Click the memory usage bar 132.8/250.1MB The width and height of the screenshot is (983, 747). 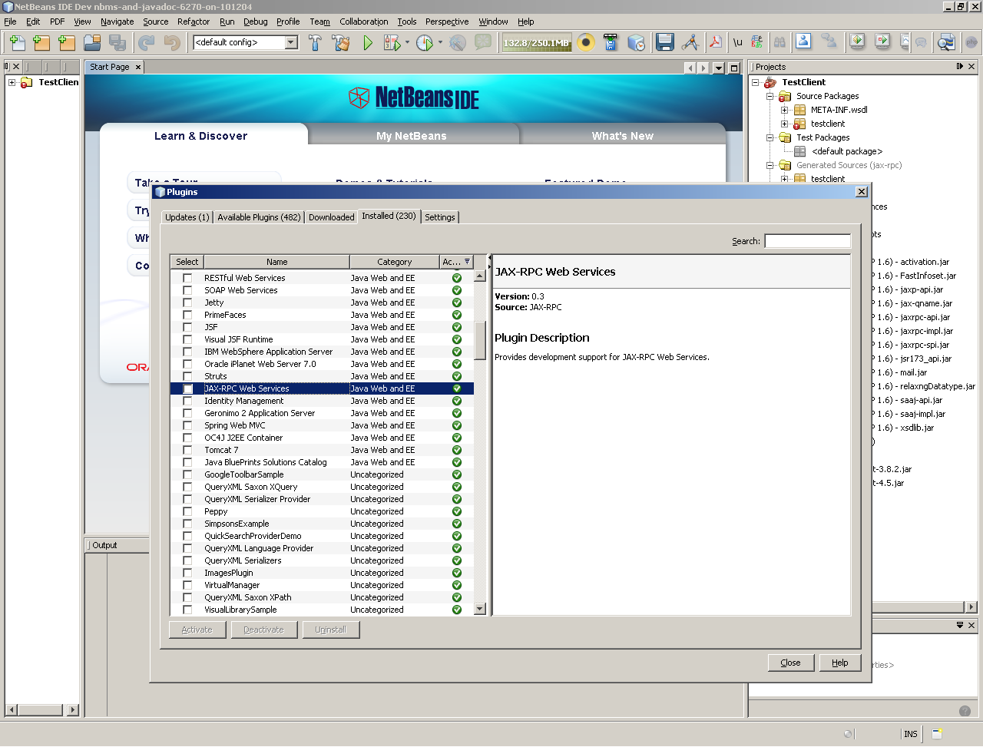[536, 43]
